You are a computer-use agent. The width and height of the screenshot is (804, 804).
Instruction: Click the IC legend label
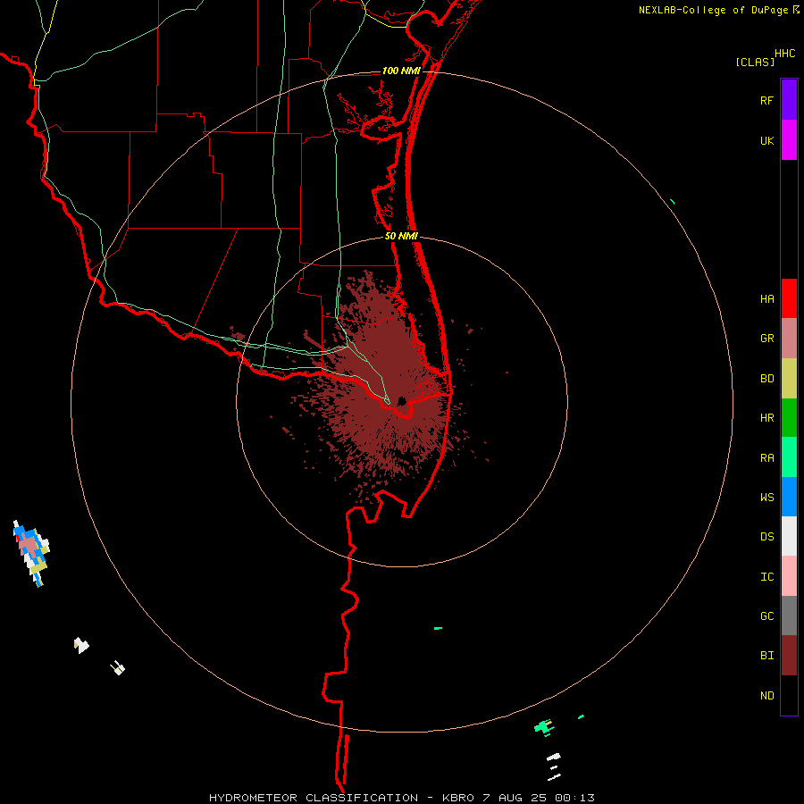point(766,577)
